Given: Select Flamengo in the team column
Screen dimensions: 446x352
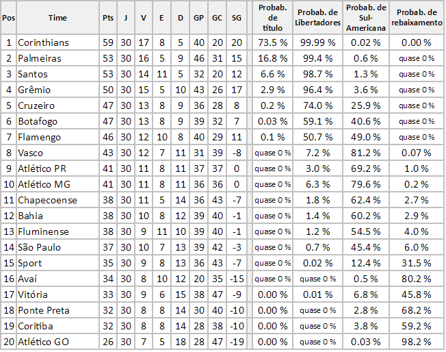Looking at the screenshot, I should [x=39, y=137].
